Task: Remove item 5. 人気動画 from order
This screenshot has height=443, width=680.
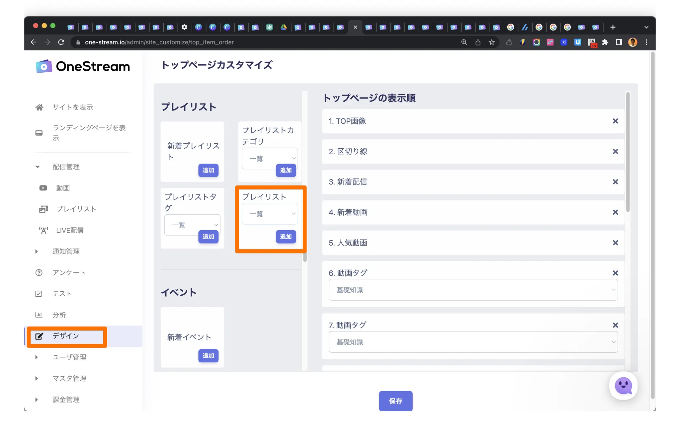Action: [x=615, y=243]
